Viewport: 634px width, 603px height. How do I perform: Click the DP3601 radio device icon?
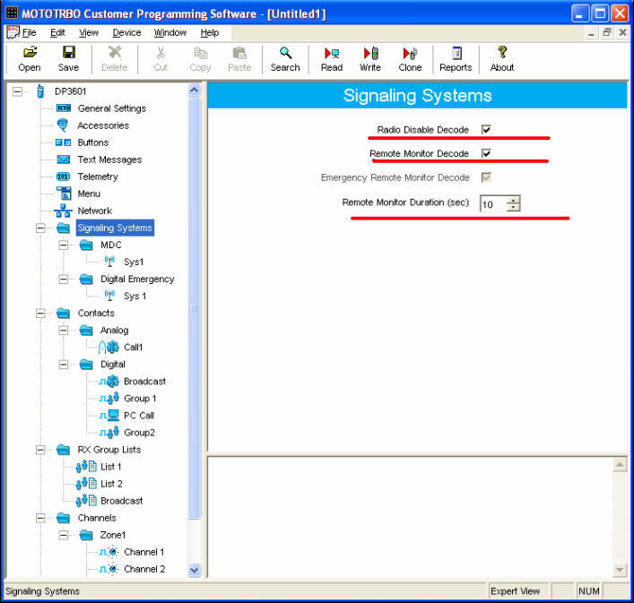click(40, 91)
